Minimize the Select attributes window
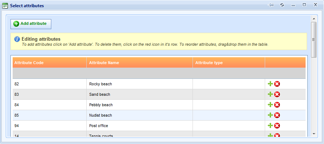324x144 pixels. pyautogui.click(x=293, y=5)
